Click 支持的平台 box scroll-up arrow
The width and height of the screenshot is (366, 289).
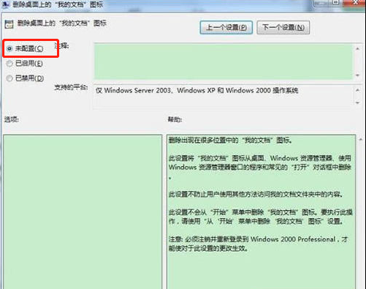(357, 90)
